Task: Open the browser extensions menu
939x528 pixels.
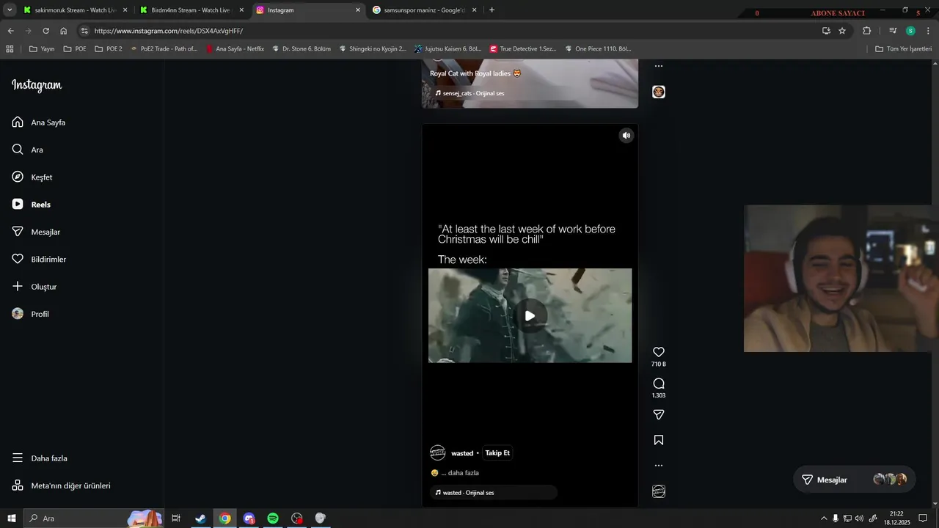Action: 866,31
